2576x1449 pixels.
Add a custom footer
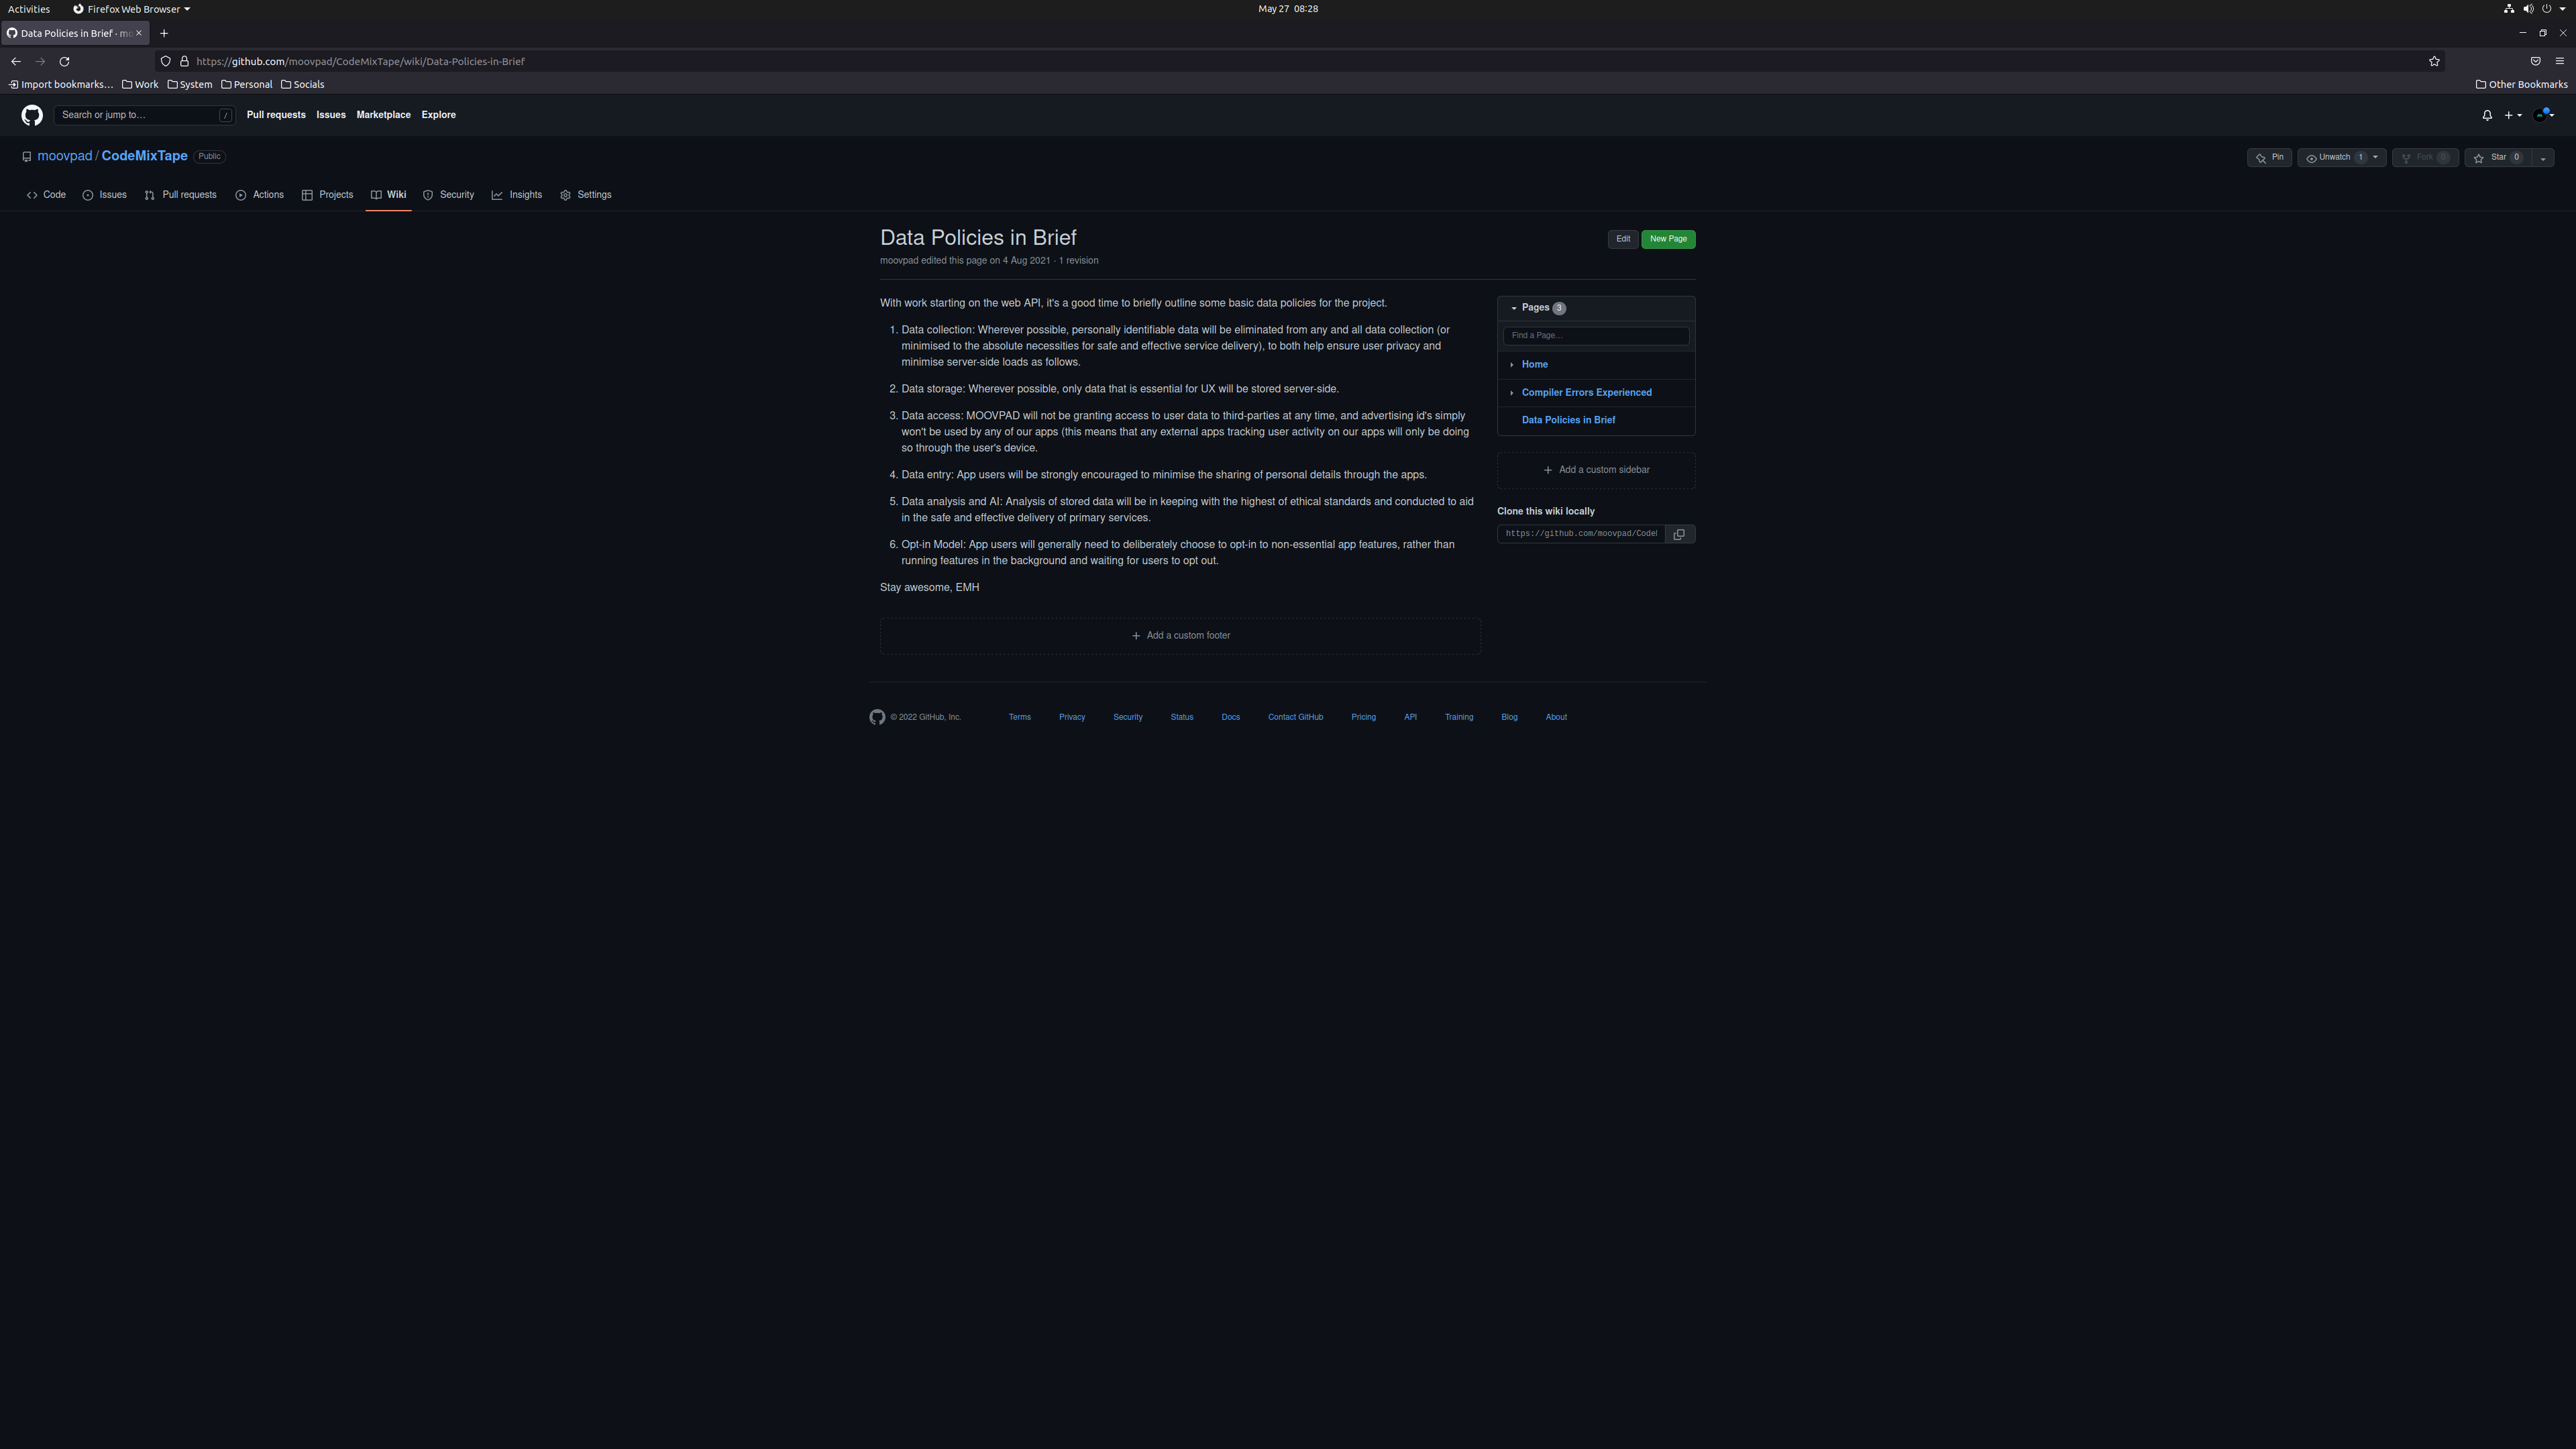point(1180,636)
